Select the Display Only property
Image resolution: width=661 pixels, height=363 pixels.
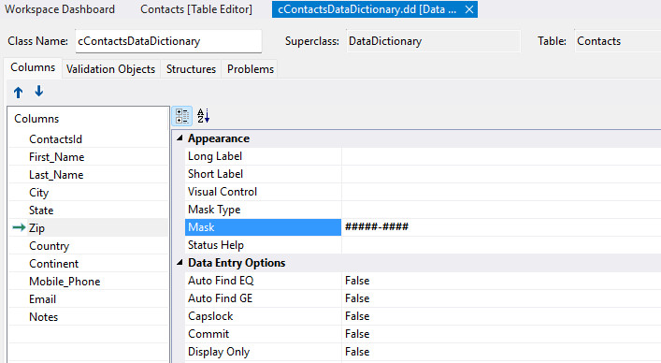[263, 351]
